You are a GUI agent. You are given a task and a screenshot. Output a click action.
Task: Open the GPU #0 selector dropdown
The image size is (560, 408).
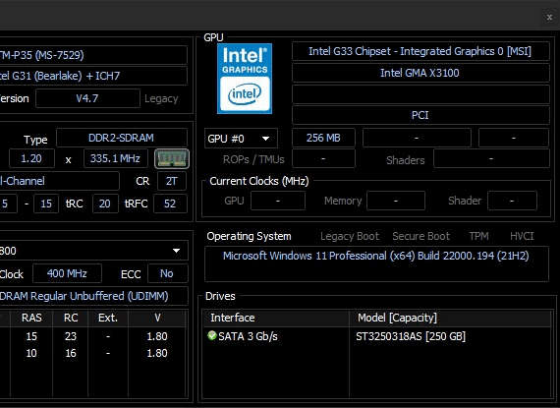(x=241, y=139)
